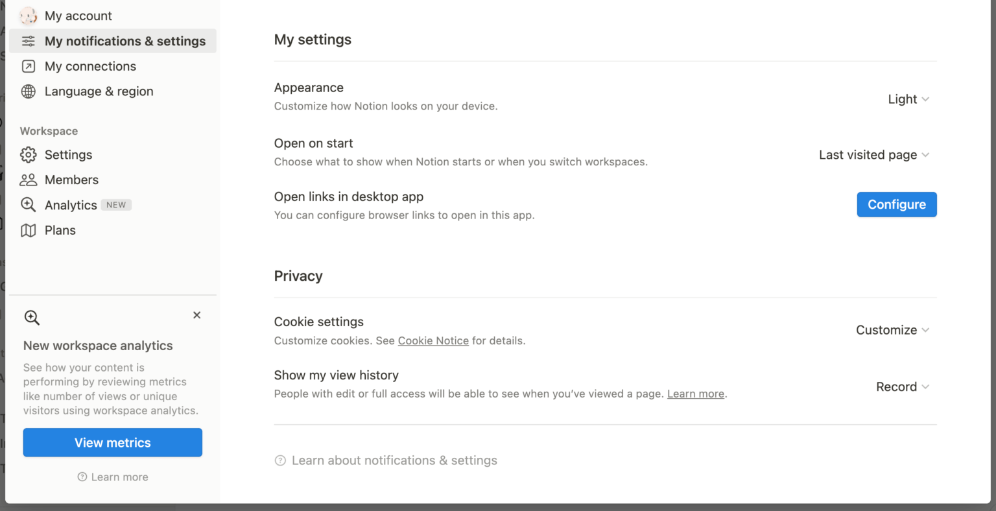
Task: Select My notifications & settings in sidebar
Action: (x=124, y=40)
